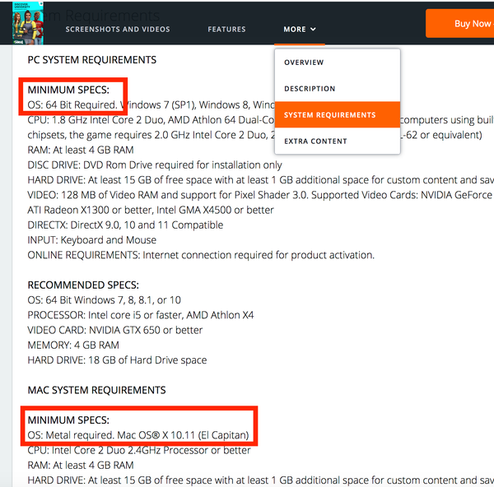Collapse the More dropdown menu
Image resolution: width=494 pixels, height=487 pixels.
point(294,30)
